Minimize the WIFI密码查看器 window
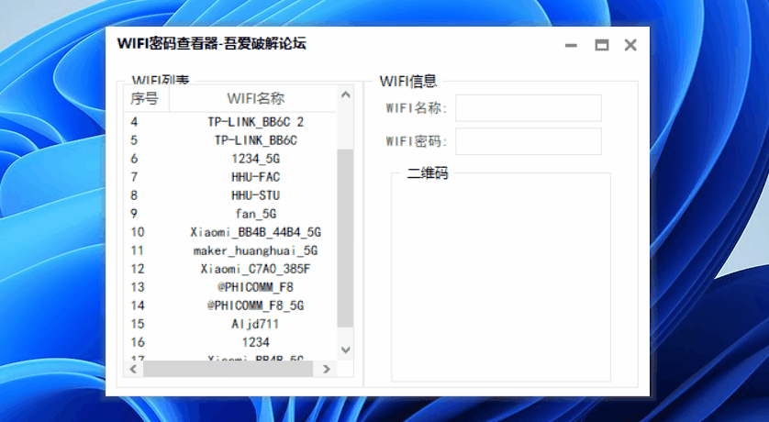This screenshot has height=422, width=769. [571, 45]
